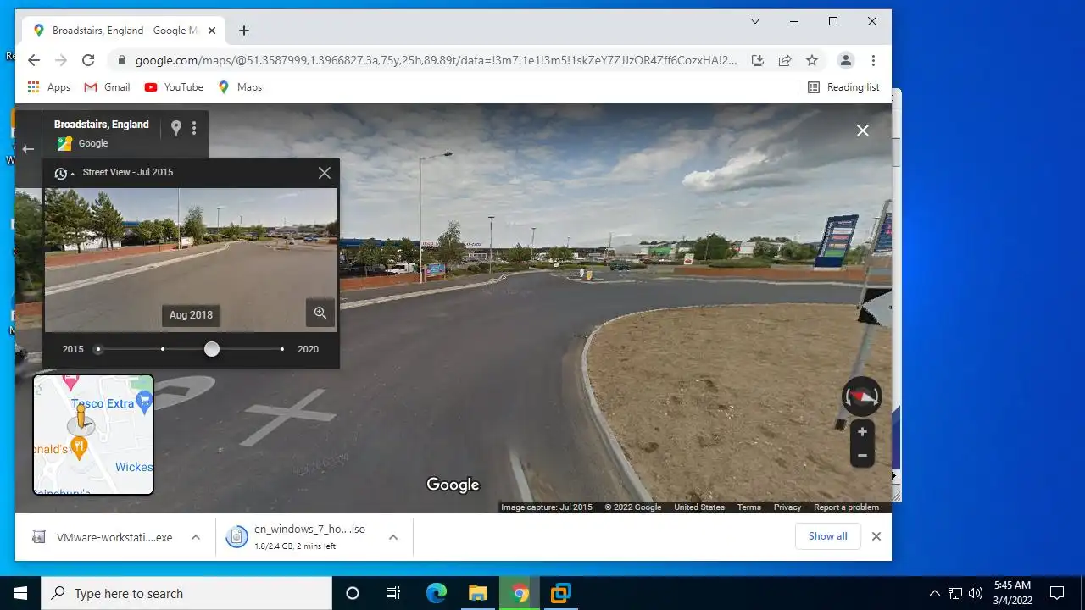This screenshot has width=1085, height=610.
Task: Click United States link
Action: (699, 507)
